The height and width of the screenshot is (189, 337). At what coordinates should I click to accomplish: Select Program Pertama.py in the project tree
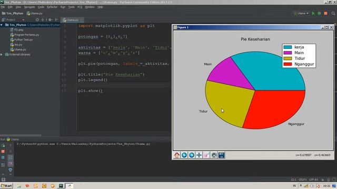point(25,35)
